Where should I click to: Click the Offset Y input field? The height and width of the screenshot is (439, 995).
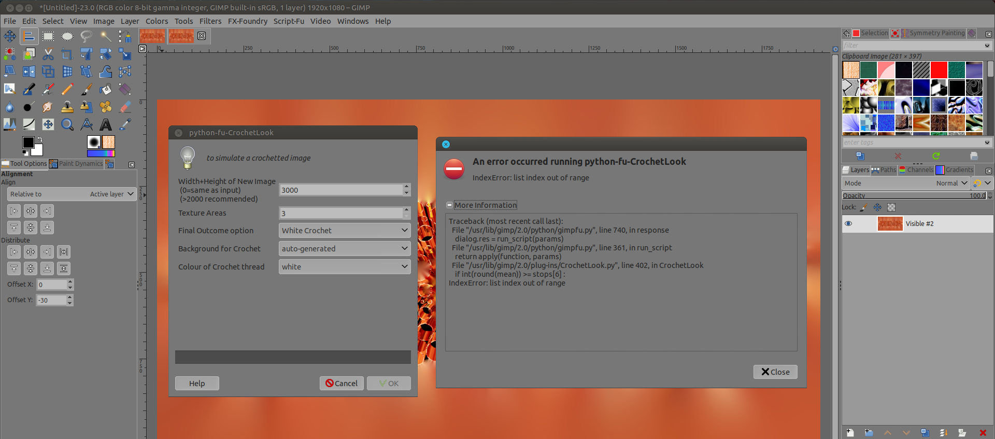(x=51, y=300)
